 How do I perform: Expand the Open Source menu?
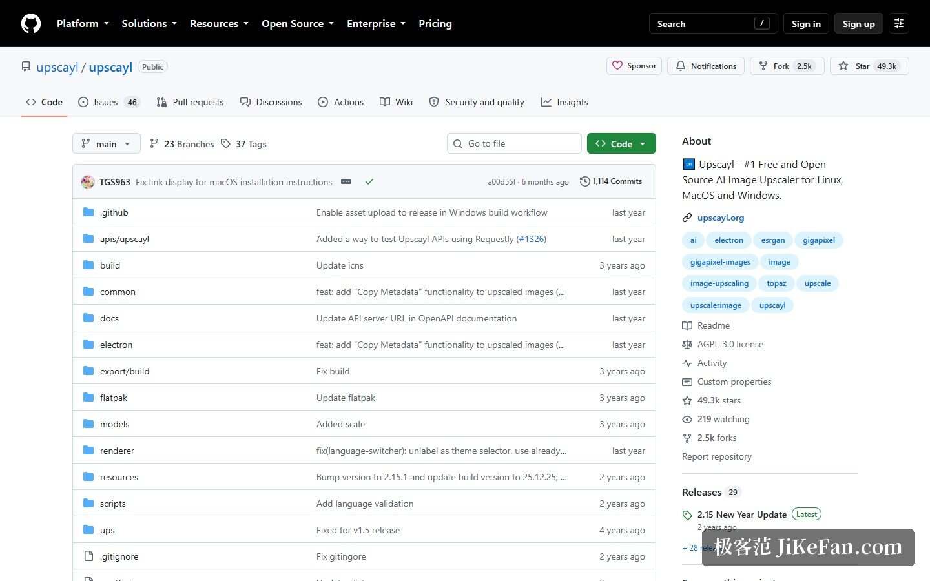(x=298, y=23)
